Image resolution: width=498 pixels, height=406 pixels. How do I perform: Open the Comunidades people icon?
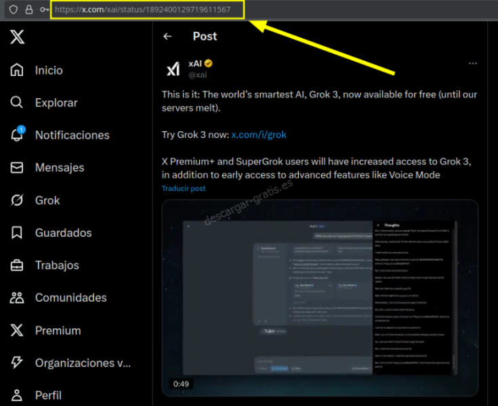18,298
